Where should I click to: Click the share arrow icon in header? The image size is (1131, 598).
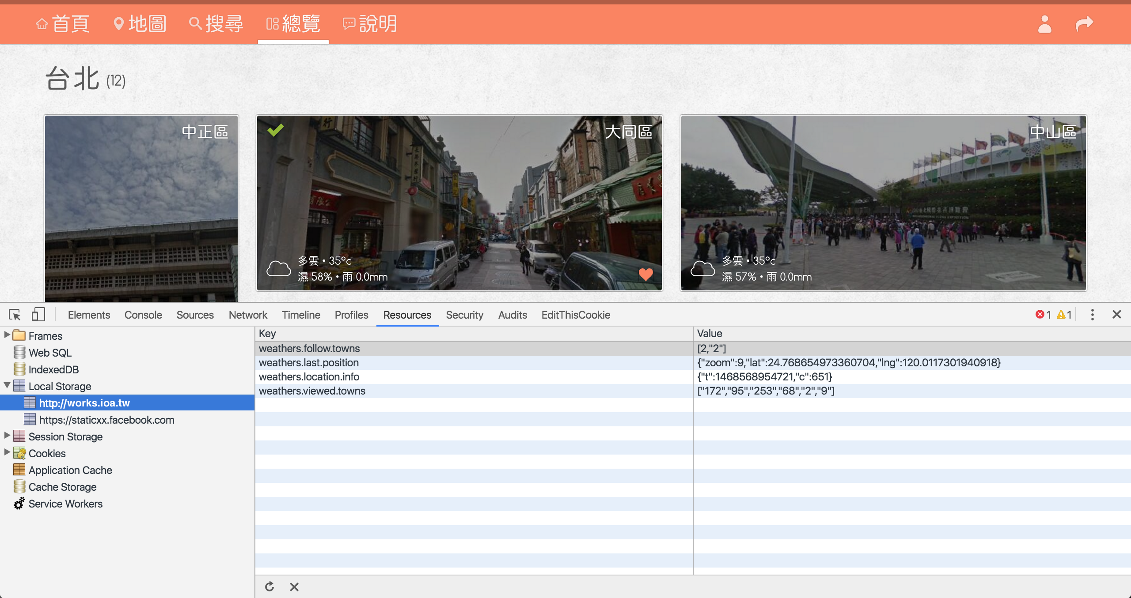pyautogui.click(x=1084, y=24)
